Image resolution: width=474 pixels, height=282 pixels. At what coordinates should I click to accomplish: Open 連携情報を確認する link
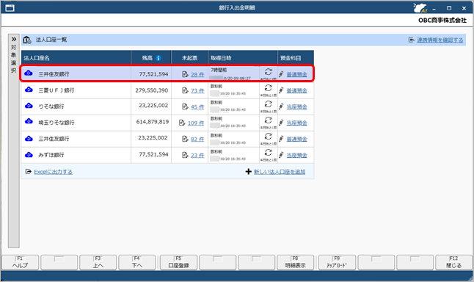pos(440,40)
